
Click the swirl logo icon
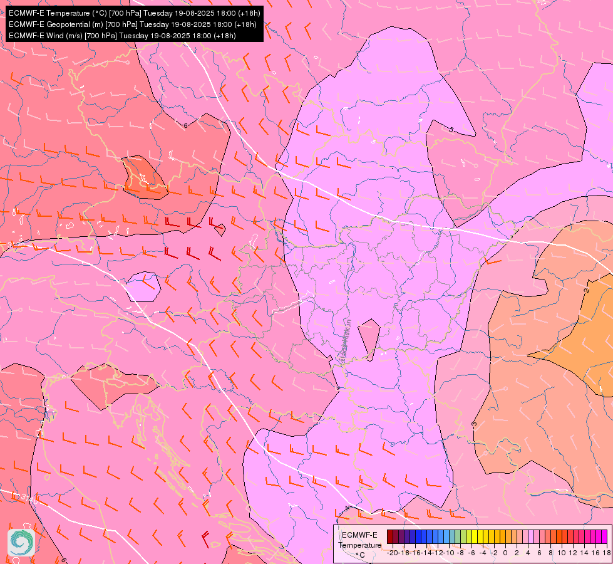pyautogui.click(x=21, y=543)
